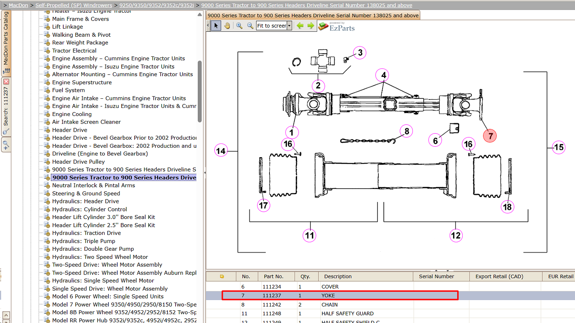Viewport: 575px width, 323px height.
Task: Follow the MacDon breadcrumb link
Action: click(18, 5)
